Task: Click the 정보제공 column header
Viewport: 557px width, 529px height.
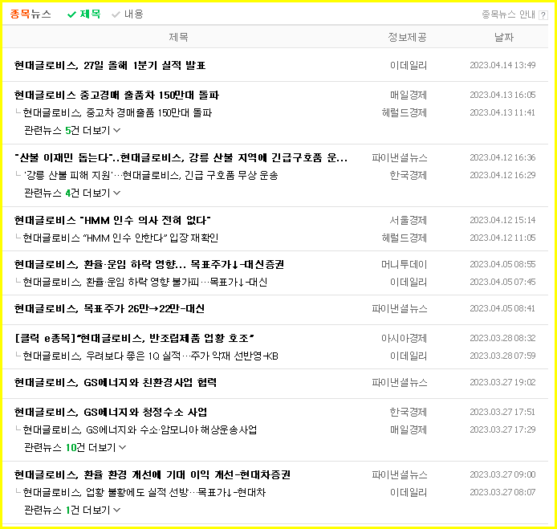Action: tap(407, 37)
